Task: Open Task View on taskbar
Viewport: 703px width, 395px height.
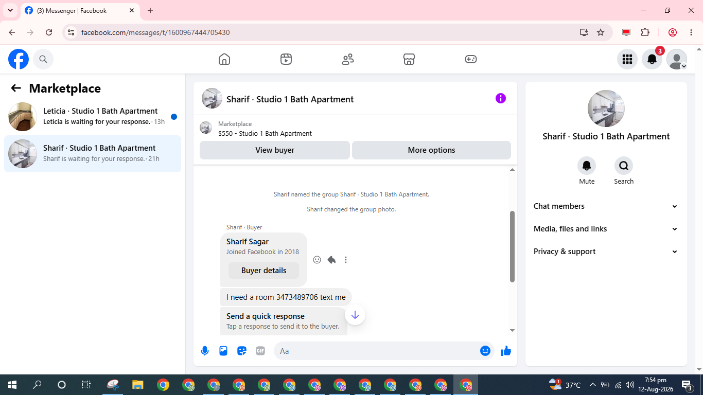Action: point(86,385)
